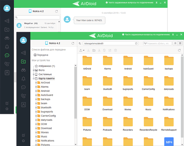Open the Download folder in the grid

coord(108,103)
